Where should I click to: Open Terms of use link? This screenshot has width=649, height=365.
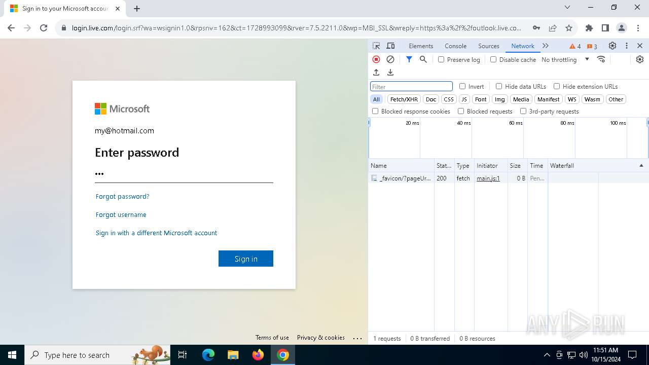[x=272, y=338]
